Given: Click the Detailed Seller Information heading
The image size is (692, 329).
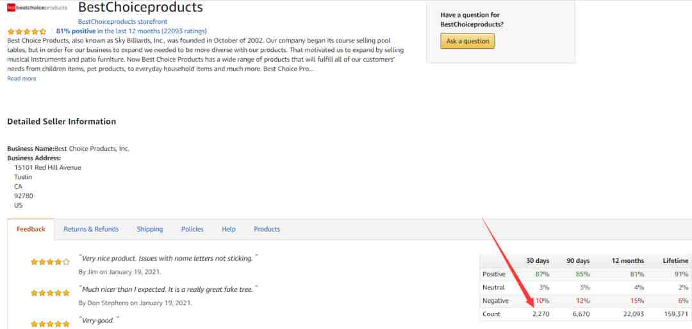Looking at the screenshot, I should click(62, 121).
